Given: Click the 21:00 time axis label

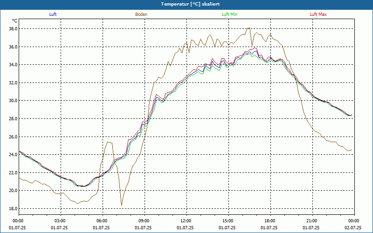Looking at the screenshot, I should click(312, 221).
